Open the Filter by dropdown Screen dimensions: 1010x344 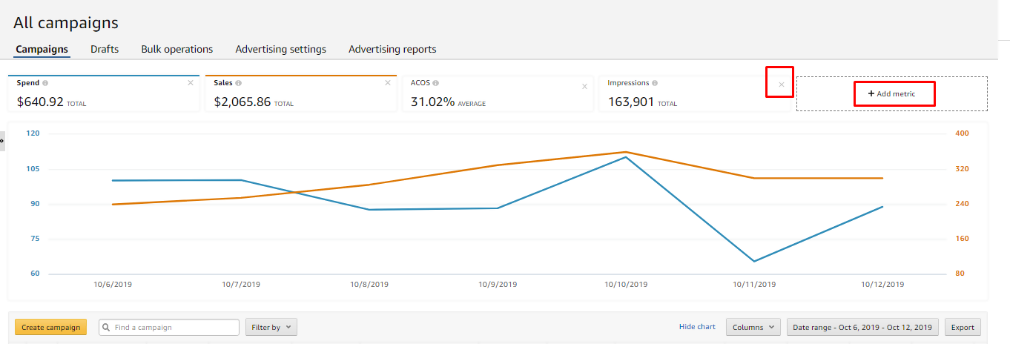pyautogui.click(x=271, y=327)
